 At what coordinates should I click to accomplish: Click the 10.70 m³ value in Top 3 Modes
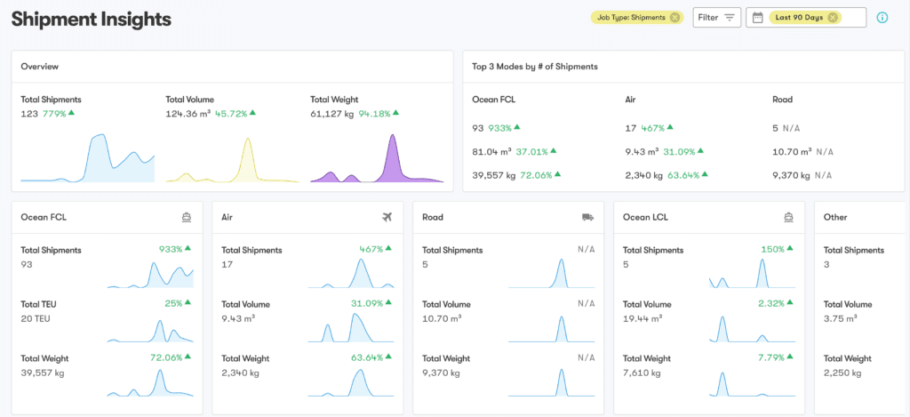[x=792, y=151]
